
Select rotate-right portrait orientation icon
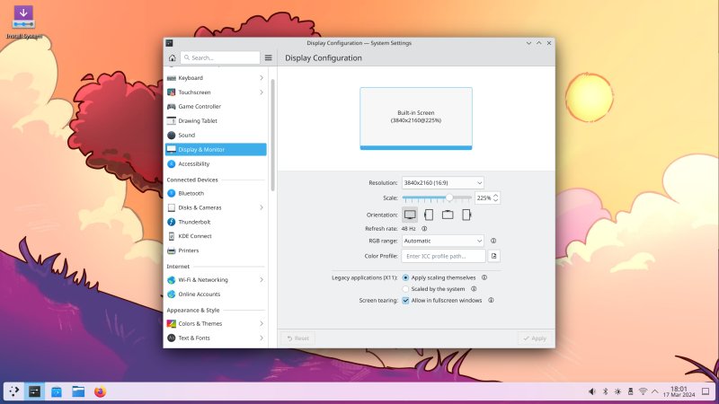pos(466,215)
